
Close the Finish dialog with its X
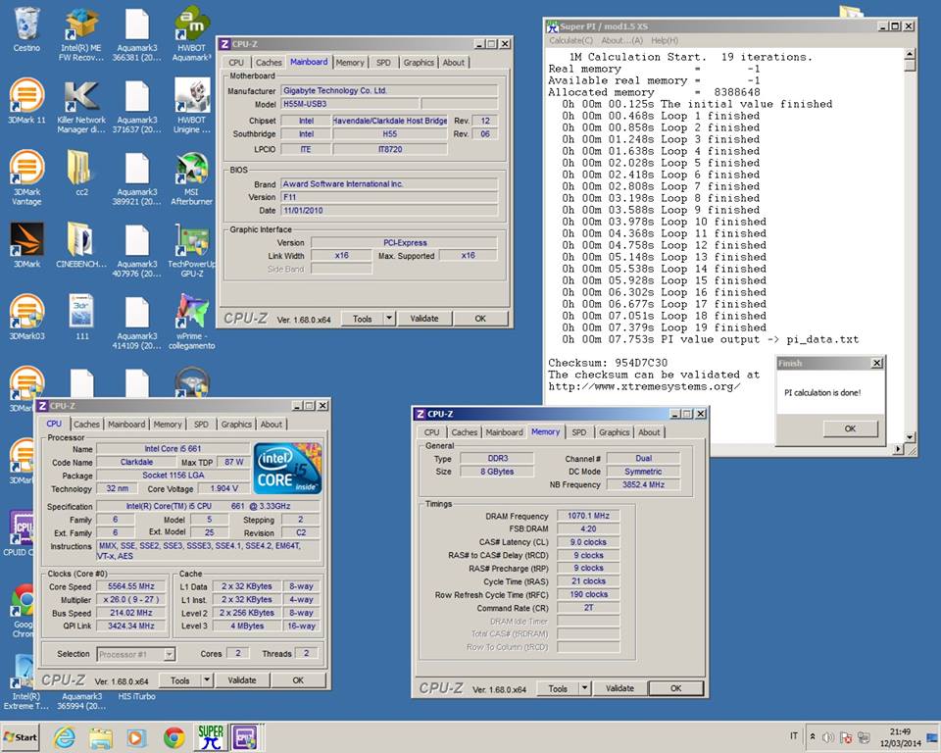click(876, 363)
